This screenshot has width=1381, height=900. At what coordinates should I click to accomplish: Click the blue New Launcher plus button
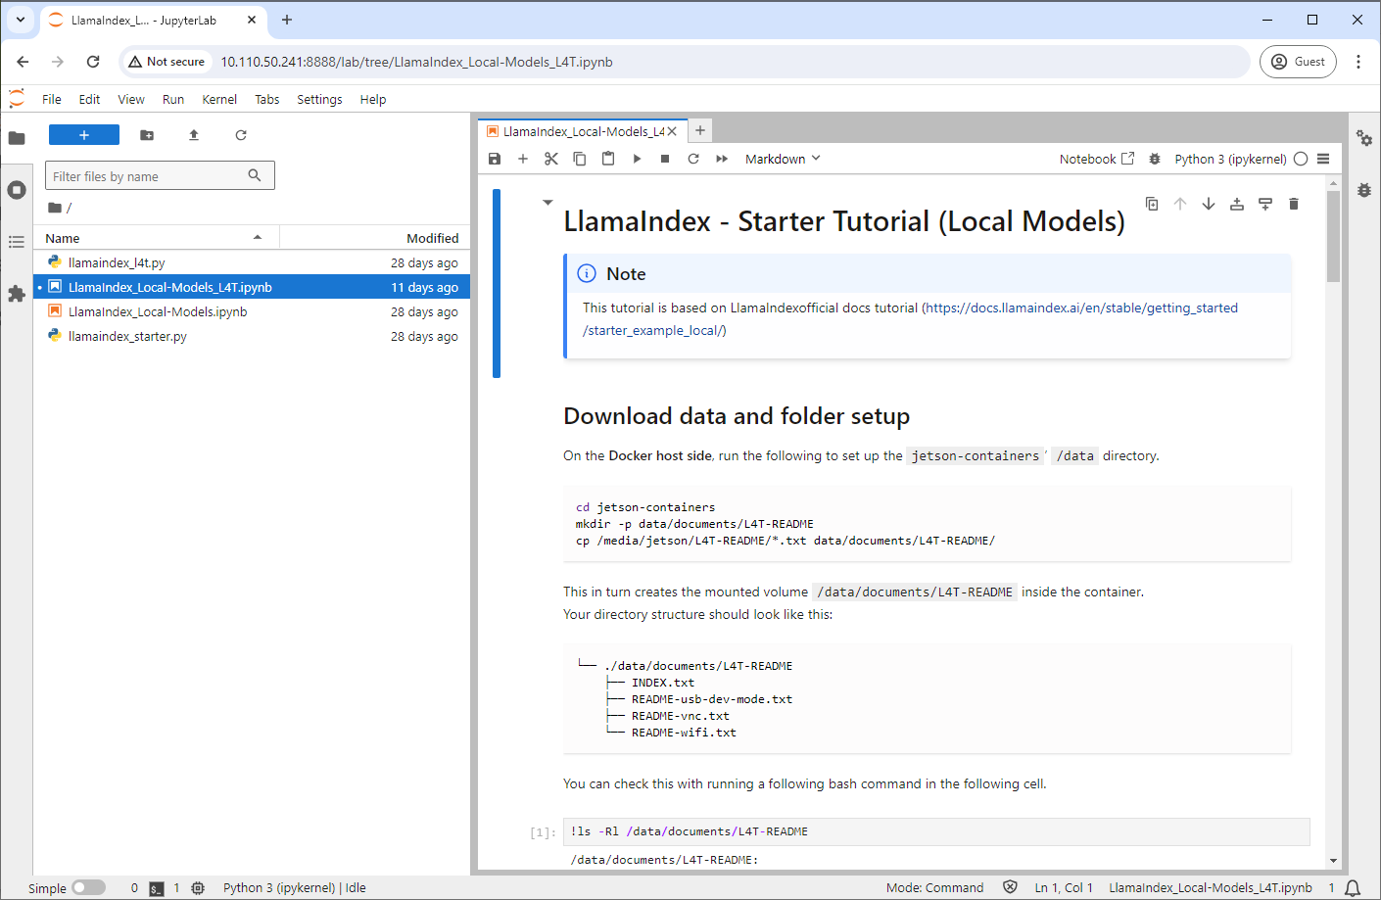[84, 135]
